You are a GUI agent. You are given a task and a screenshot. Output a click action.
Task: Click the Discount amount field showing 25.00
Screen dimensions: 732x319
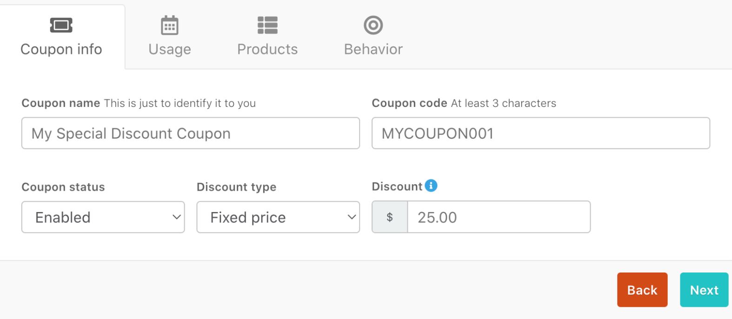[x=499, y=217]
